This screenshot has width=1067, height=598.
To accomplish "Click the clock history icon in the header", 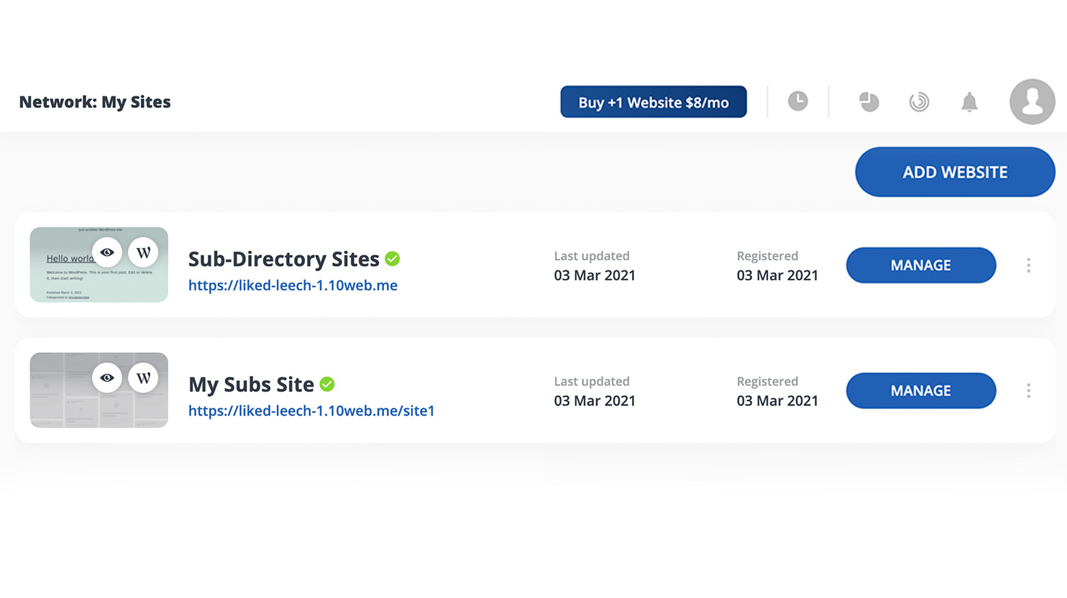I will [x=798, y=101].
